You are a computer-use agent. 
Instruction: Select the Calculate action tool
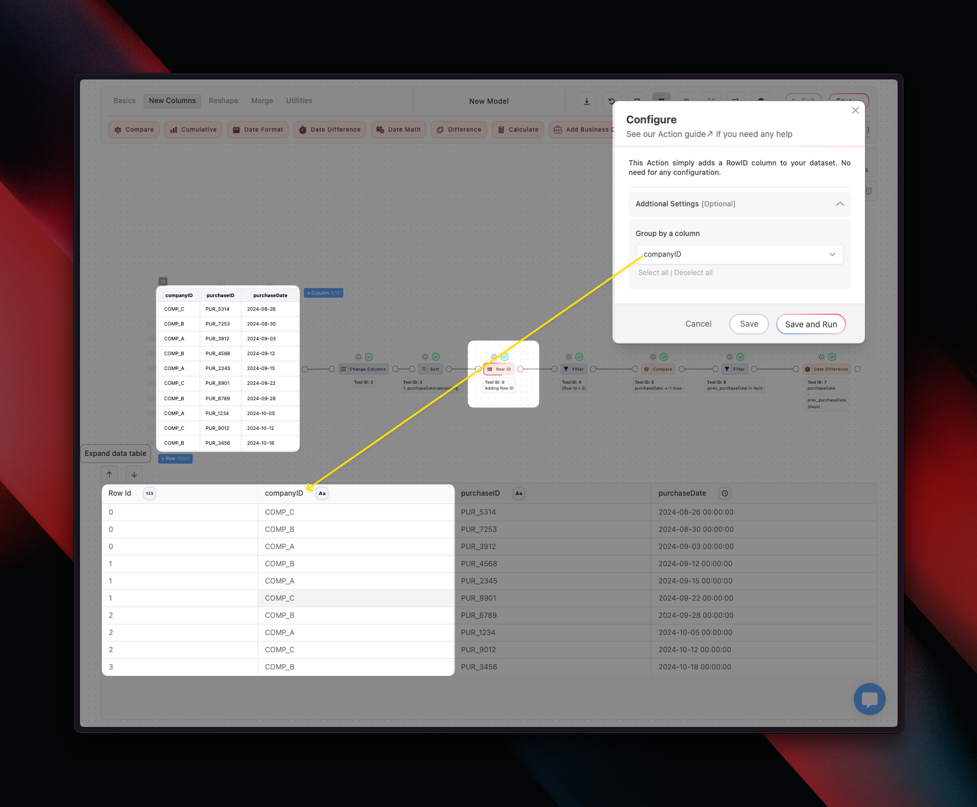pyautogui.click(x=518, y=129)
